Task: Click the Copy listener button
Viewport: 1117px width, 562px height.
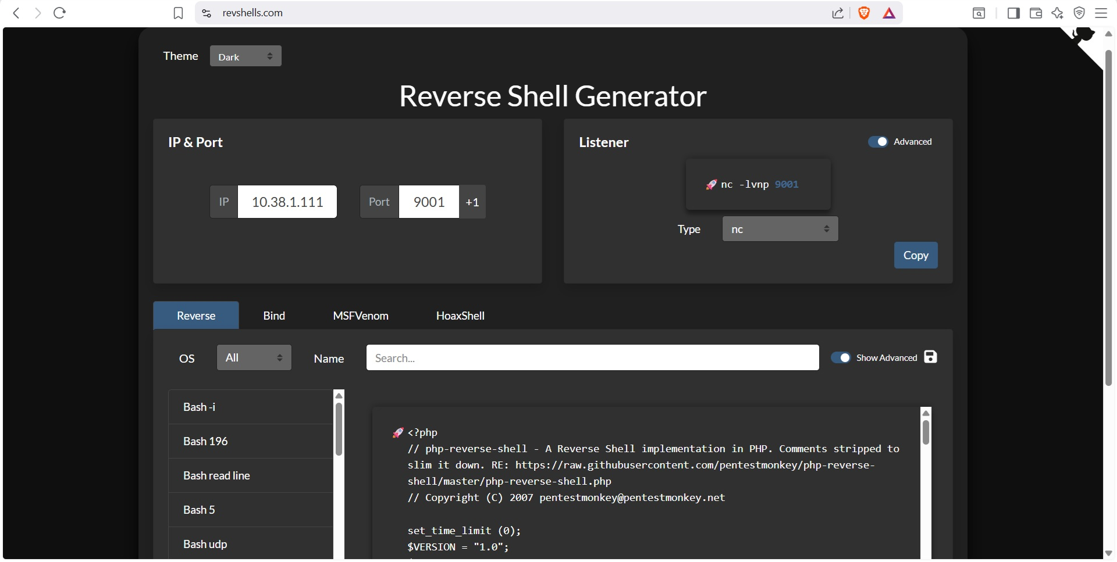Action: 916,255
